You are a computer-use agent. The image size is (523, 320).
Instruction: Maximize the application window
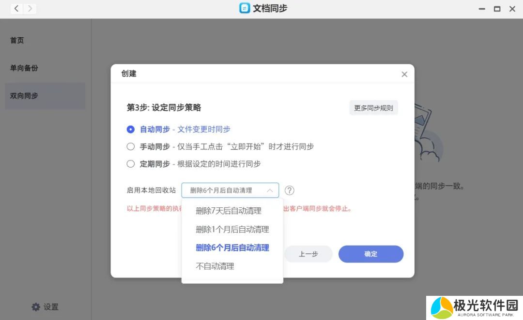[497, 9]
